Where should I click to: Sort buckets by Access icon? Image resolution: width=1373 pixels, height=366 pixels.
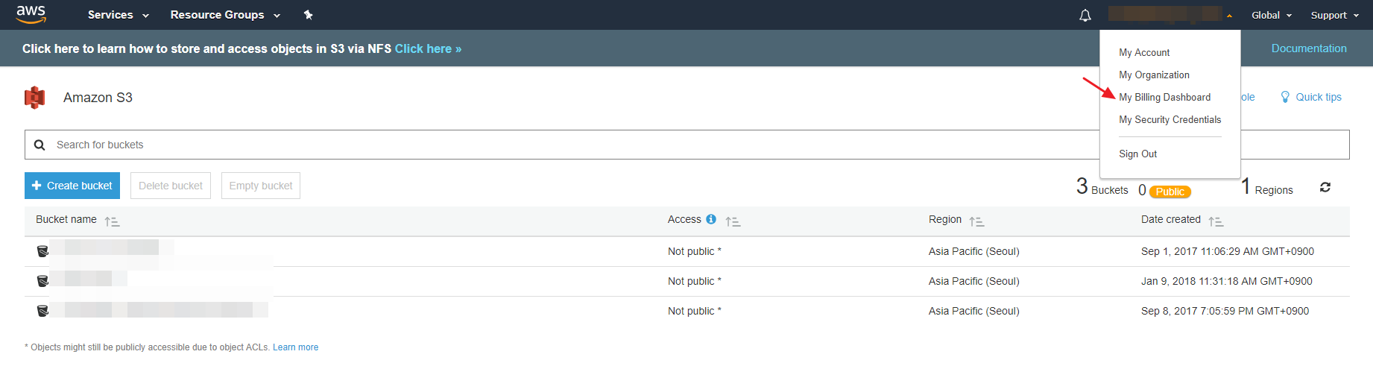pyautogui.click(x=733, y=221)
